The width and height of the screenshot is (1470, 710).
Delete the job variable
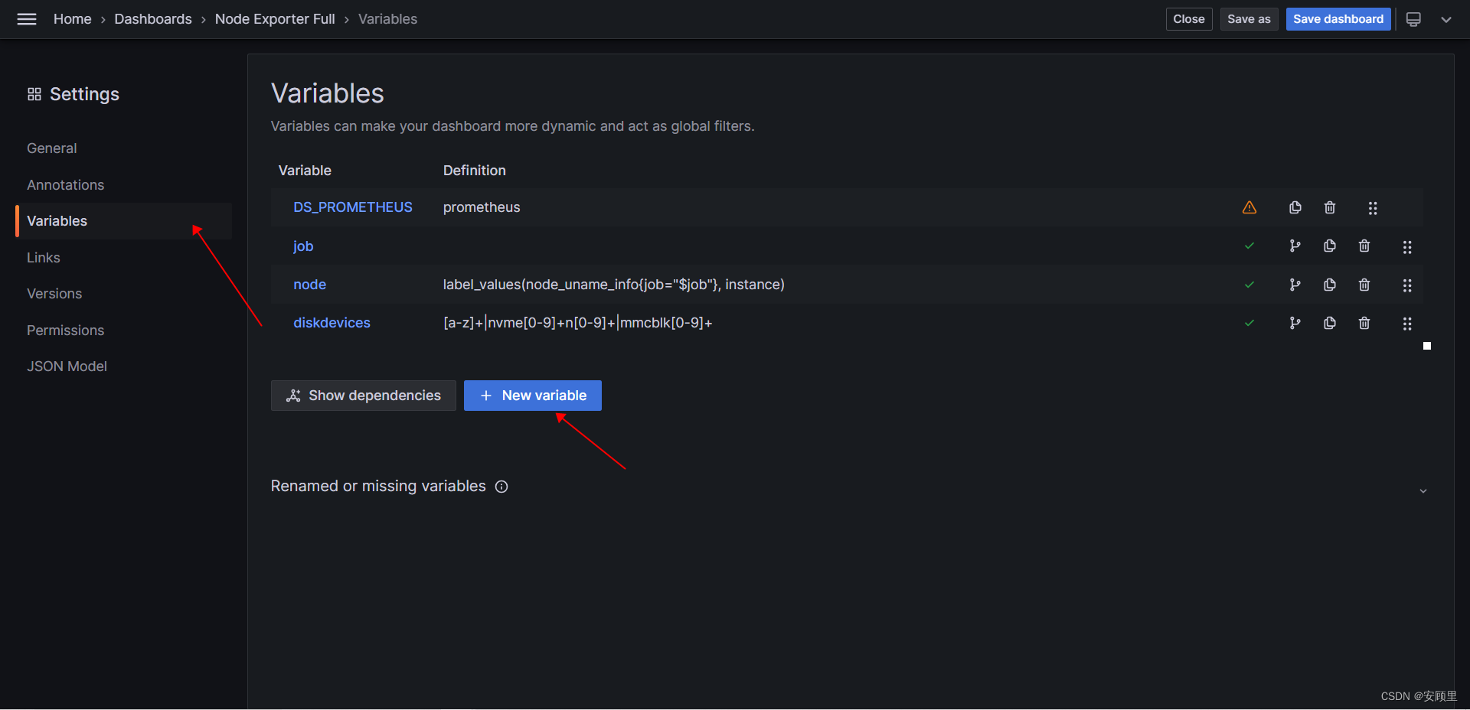coord(1364,246)
